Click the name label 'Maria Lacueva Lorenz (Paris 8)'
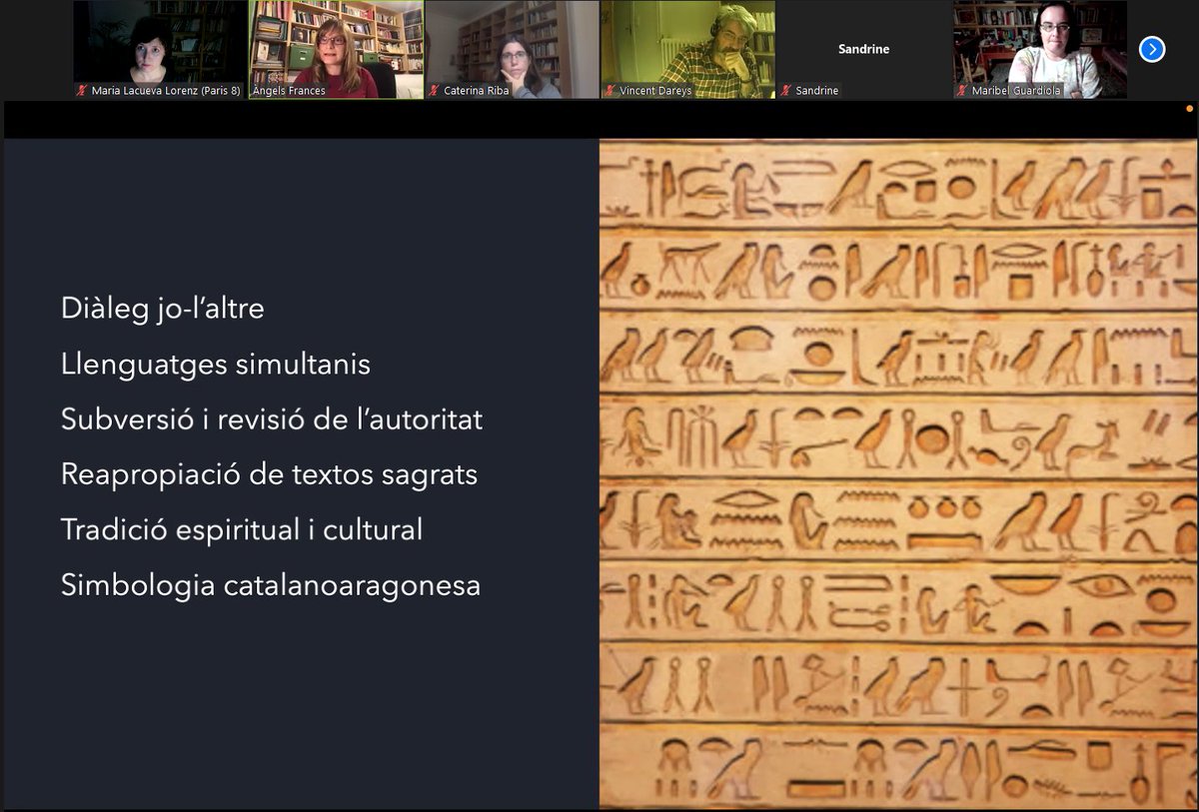This screenshot has height=812, width=1199. coord(166,91)
